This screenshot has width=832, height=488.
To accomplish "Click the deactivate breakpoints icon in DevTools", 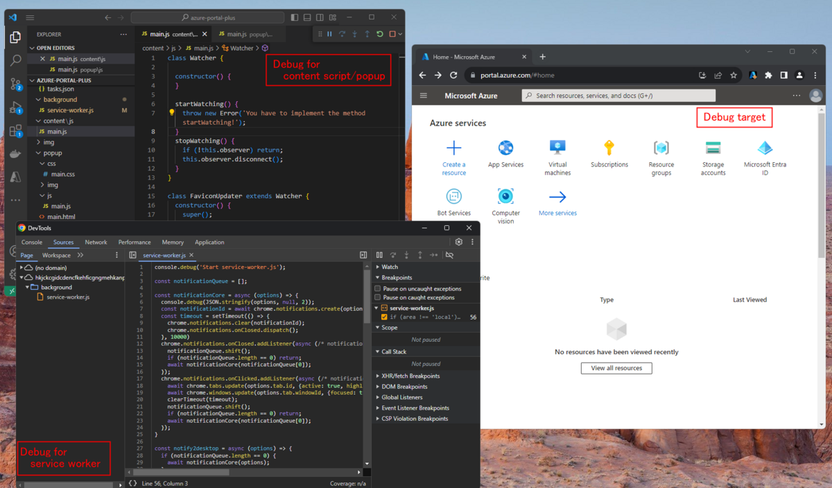I will [x=449, y=255].
